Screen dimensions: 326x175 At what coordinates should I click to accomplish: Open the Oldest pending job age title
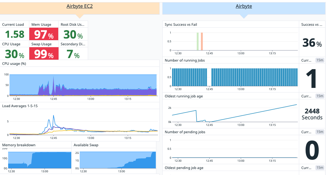[184, 168]
